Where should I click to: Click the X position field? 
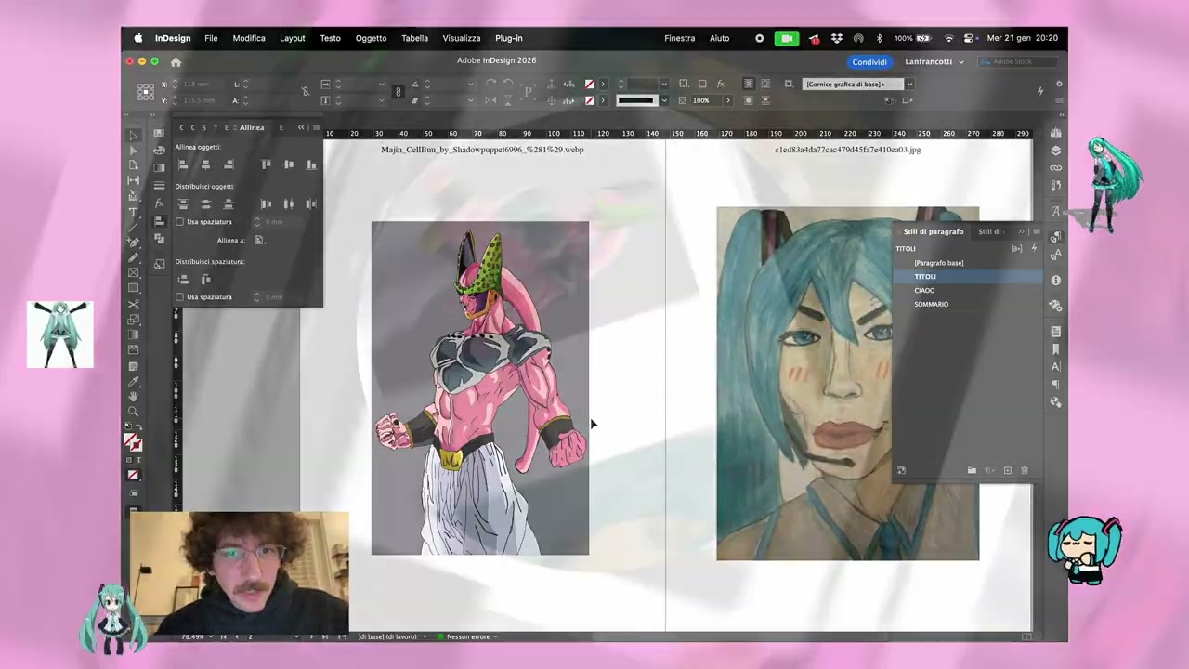[x=202, y=85]
